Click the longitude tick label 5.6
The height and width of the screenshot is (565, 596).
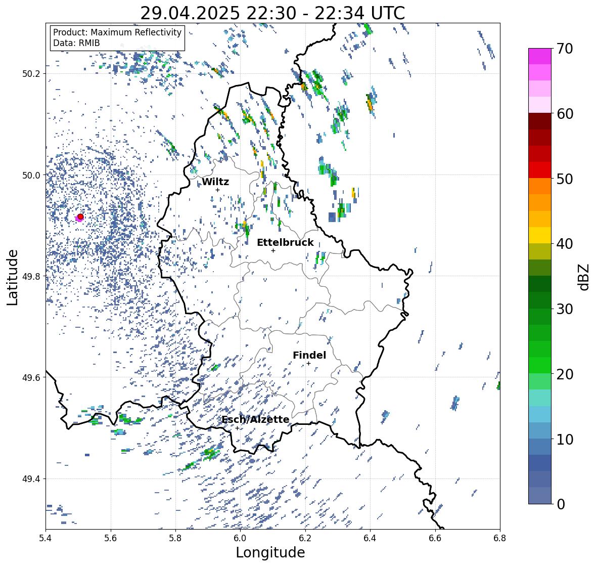point(111,538)
